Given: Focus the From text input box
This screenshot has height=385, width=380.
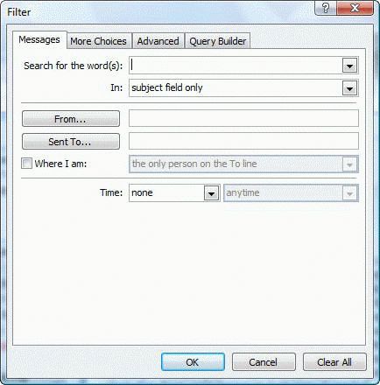Looking at the screenshot, I should pos(243,118).
